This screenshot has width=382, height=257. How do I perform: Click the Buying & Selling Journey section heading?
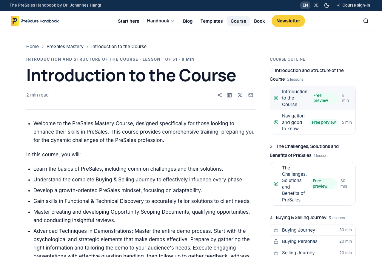[301, 218]
